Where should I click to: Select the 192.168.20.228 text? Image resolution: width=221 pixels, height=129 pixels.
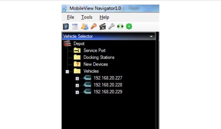108,85
